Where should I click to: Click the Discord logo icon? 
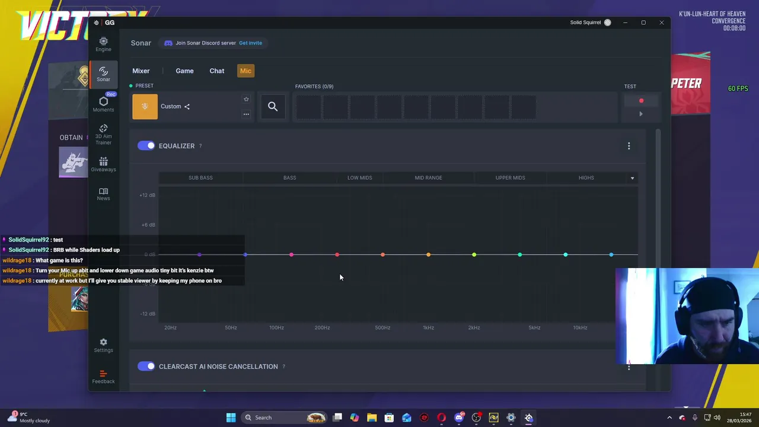tap(168, 43)
